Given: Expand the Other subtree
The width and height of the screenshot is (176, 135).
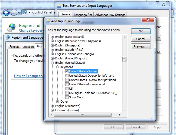Looking at the screenshot, I should coord(57,102).
